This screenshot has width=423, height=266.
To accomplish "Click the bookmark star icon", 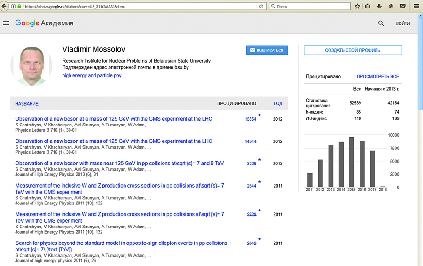I will point(358,6).
